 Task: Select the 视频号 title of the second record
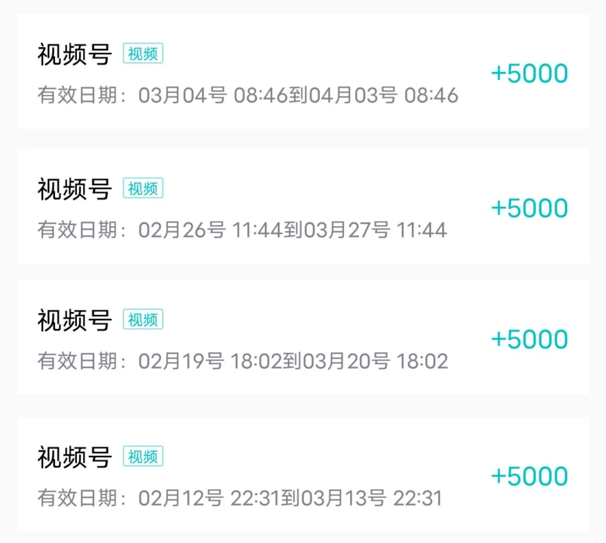73,188
